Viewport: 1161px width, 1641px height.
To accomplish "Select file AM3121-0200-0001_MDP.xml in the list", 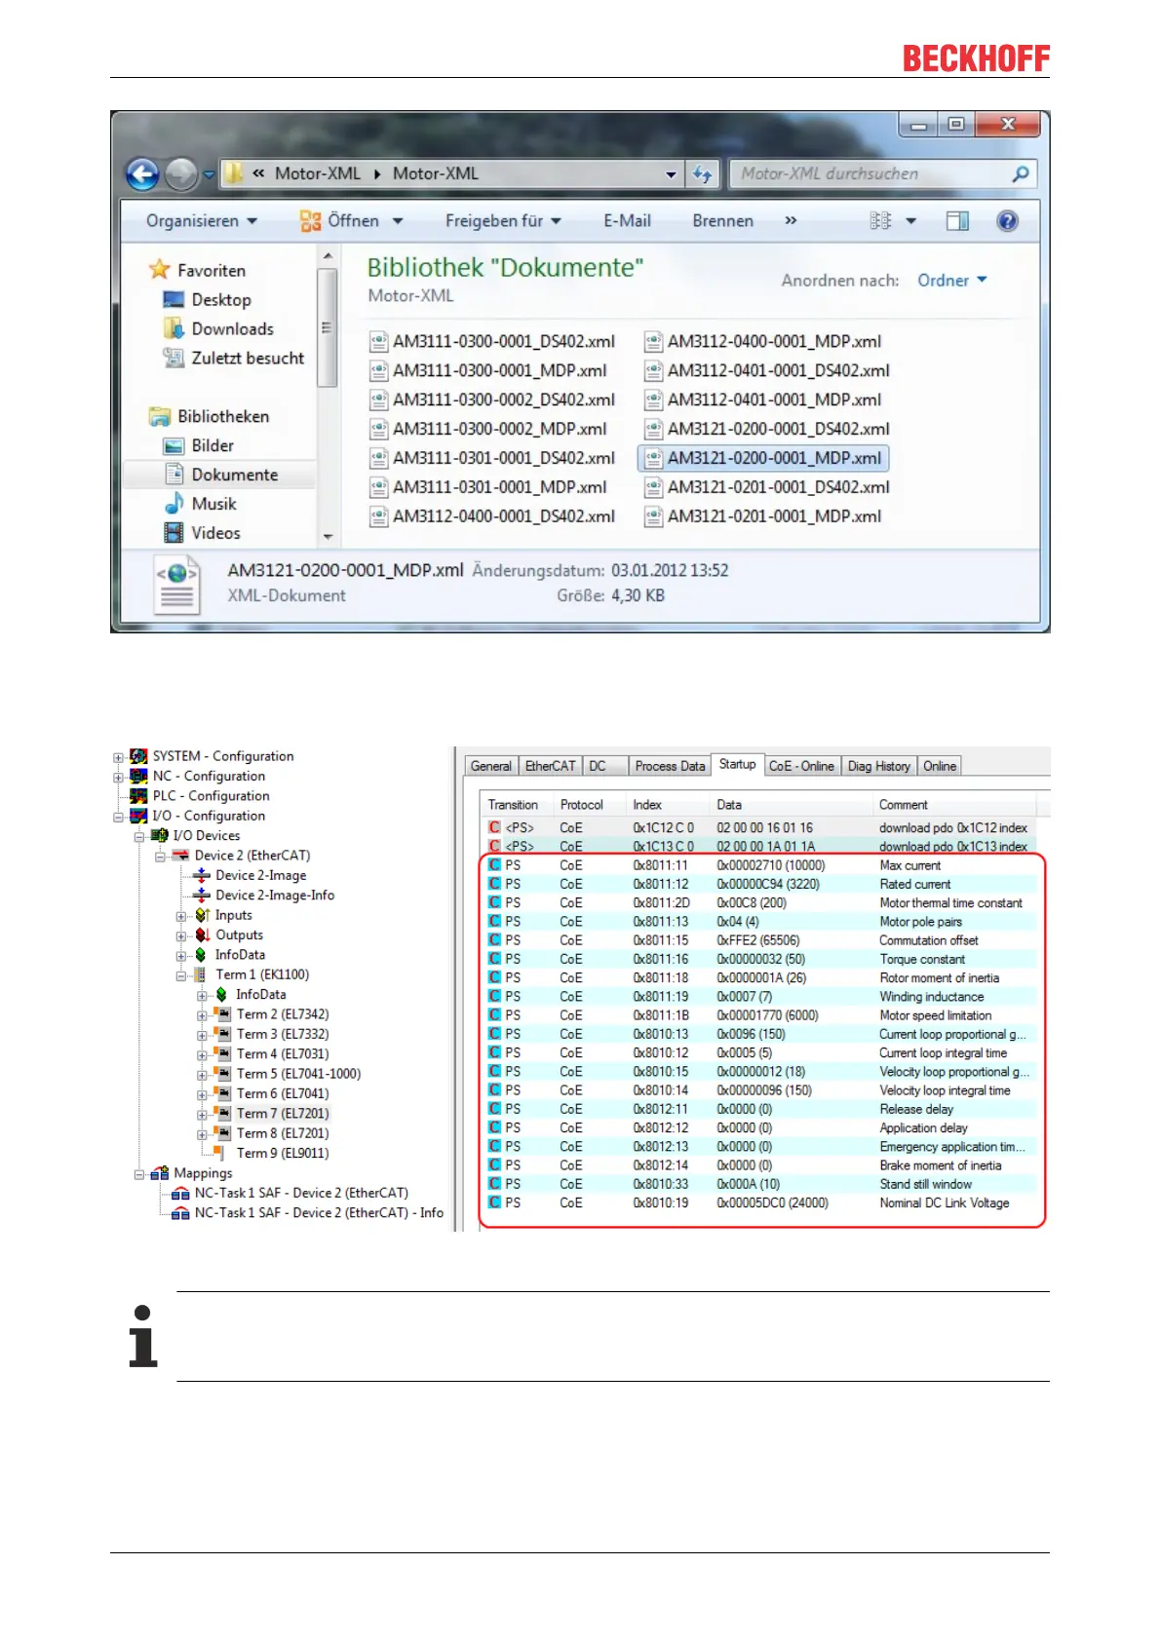I will (x=763, y=458).
